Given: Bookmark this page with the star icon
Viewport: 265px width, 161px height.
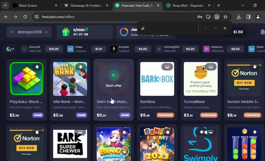Looking at the screenshot, I should (225, 17).
